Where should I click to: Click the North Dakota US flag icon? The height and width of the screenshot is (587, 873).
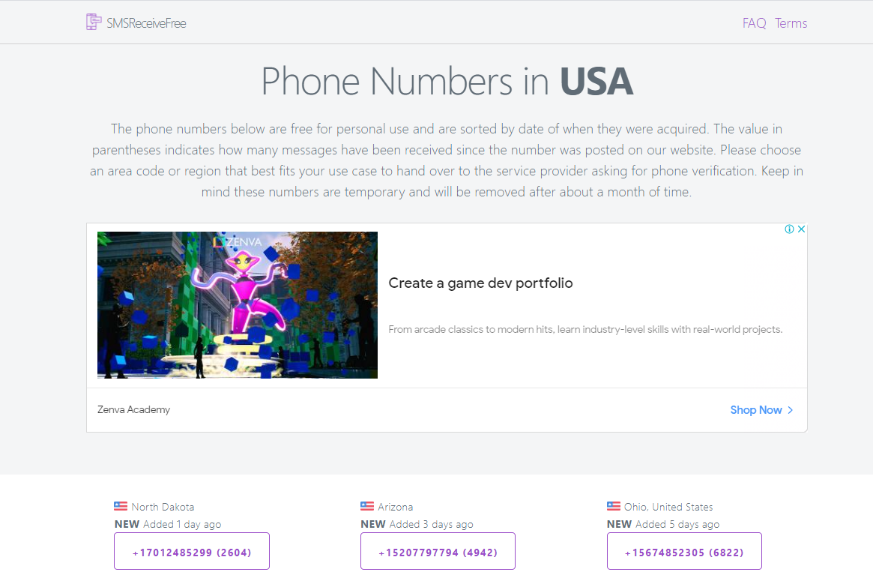click(x=121, y=506)
